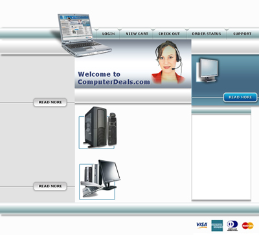Select the black tower PC product image
This screenshot has width=259, height=235.
click(98, 127)
